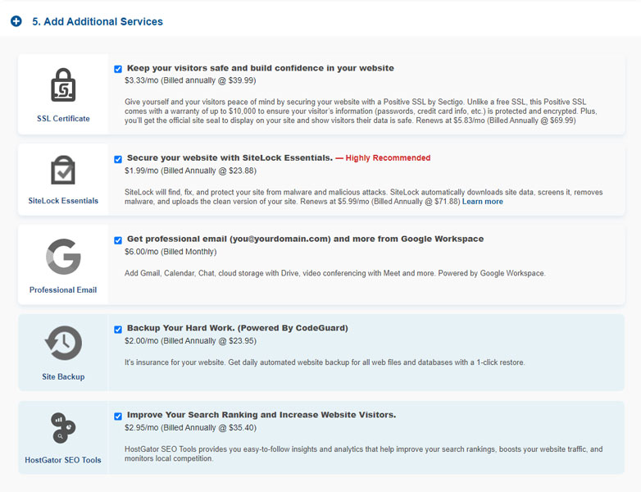The width and height of the screenshot is (641, 492).
Task: Click the Professional Email label
Action: tap(63, 290)
